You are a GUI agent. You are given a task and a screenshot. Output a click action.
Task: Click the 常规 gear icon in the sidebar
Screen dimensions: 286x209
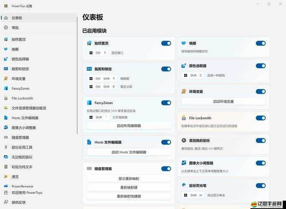6,28
